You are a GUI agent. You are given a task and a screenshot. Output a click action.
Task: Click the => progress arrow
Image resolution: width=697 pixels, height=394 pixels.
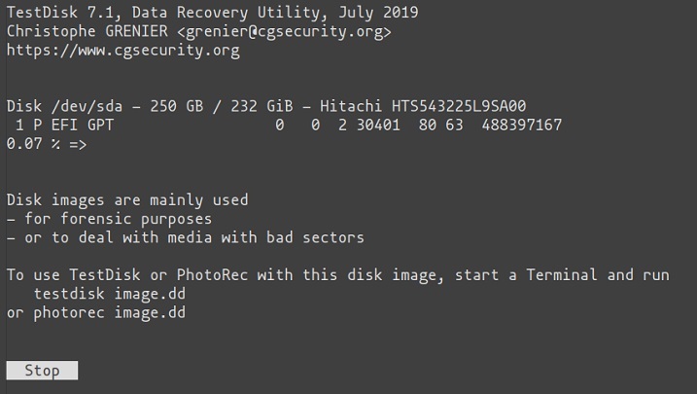click(78, 143)
